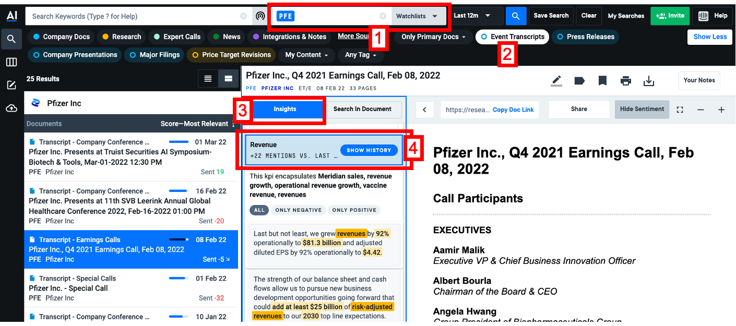This screenshot has height=326, width=736.
Task: Select the ALL sentiment filter chip
Action: coord(259,210)
